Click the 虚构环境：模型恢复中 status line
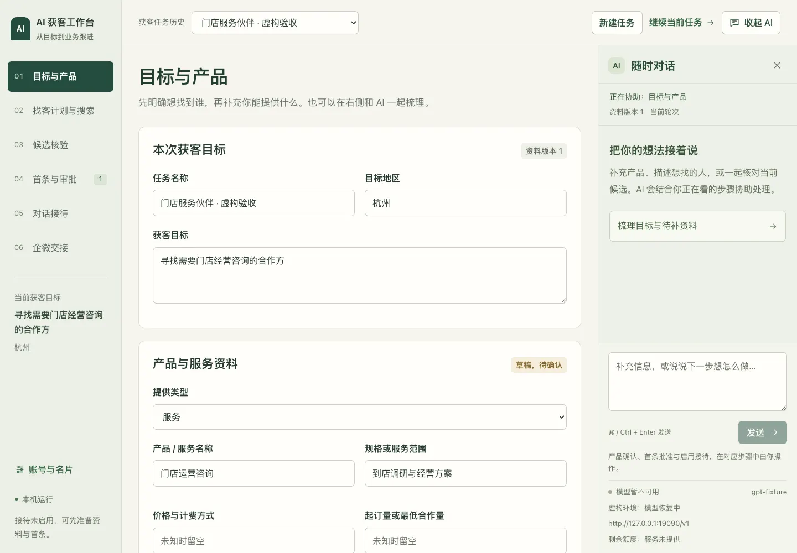The height and width of the screenshot is (553, 797). 644,508
